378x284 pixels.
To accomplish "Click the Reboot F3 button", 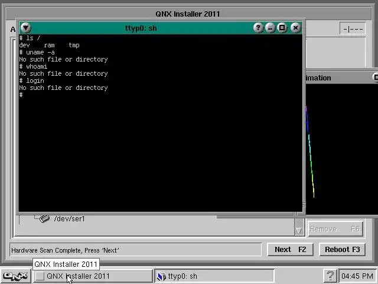I will (342, 249).
